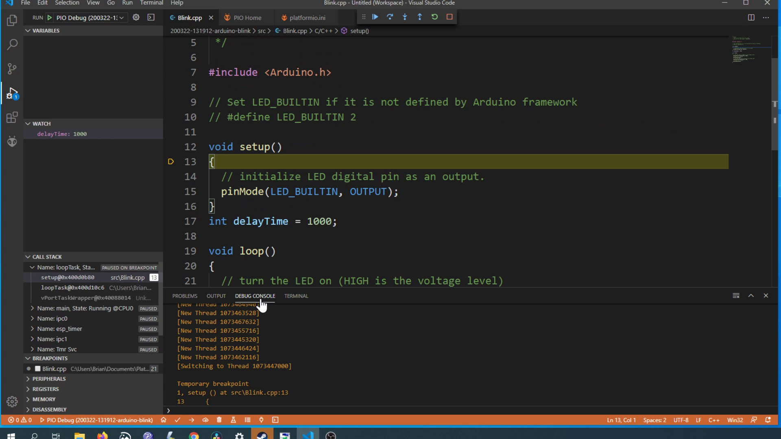Viewport: 781px width, 439px height.
Task: Stop the debug session
Action: click(449, 17)
